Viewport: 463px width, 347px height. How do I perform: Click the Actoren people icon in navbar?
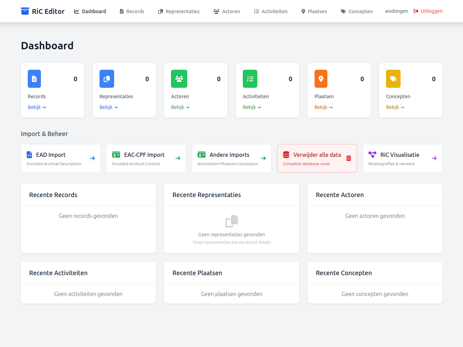pyautogui.click(x=216, y=11)
